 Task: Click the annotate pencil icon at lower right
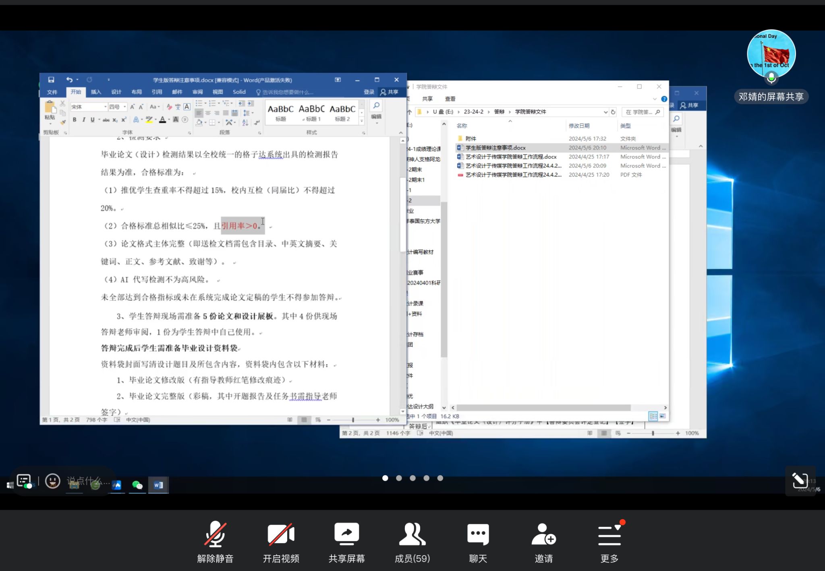800,480
